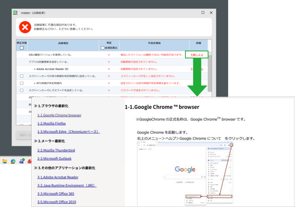The width and height of the screenshot is (295, 207).
Task: Select the Adobe Acrobat Reader DC row
Action: (x=112, y=69)
